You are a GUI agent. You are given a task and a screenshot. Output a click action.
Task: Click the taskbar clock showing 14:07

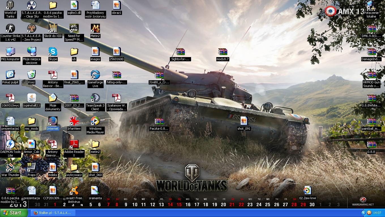377,213
